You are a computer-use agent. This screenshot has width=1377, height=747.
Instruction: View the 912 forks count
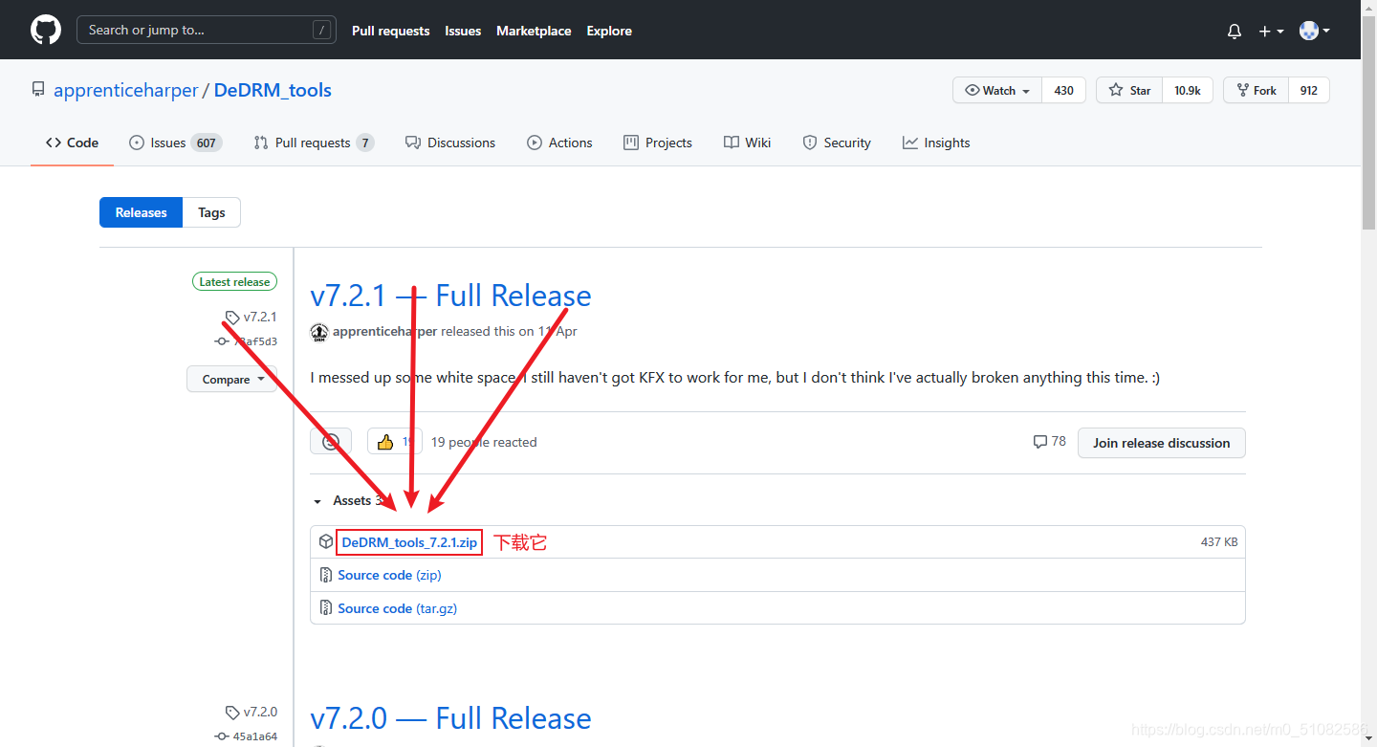[x=1309, y=90]
